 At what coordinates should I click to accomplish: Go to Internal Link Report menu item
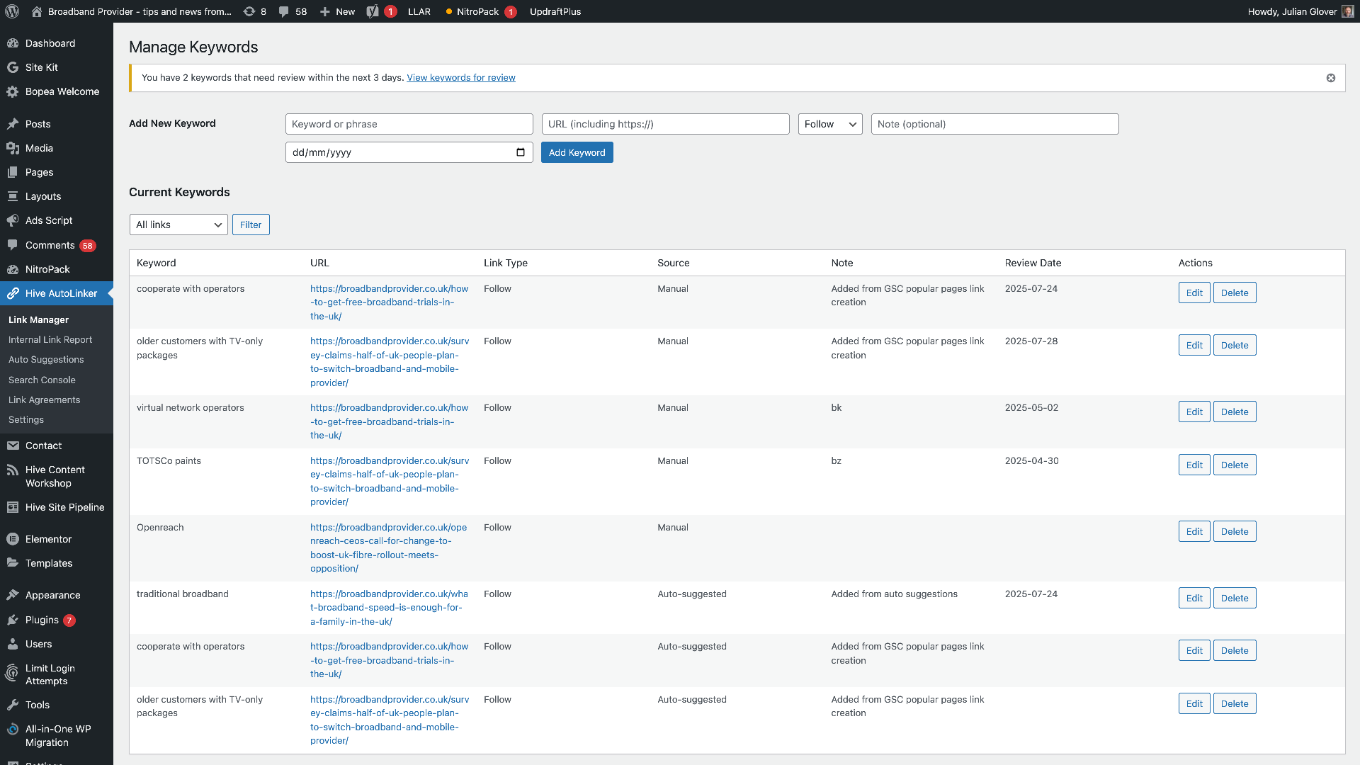(50, 339)
